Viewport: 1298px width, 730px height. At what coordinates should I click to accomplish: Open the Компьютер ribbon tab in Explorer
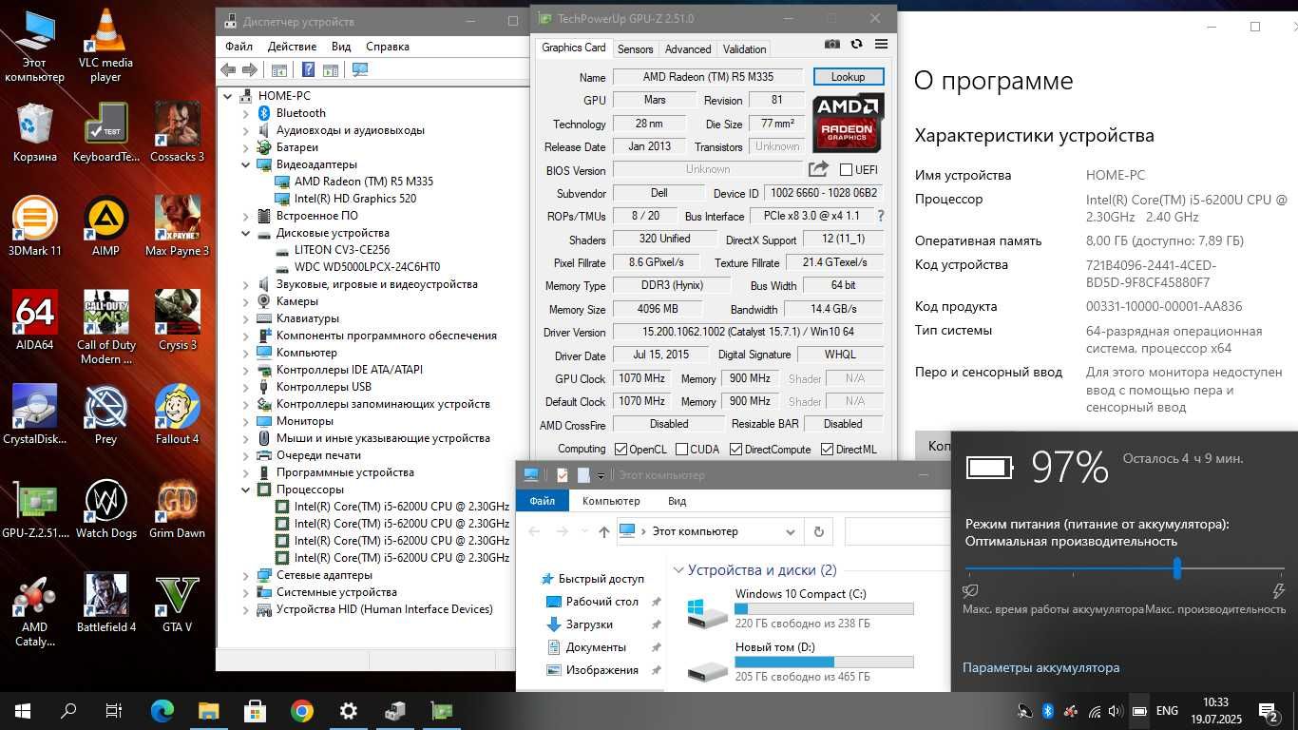pos(611,501)
